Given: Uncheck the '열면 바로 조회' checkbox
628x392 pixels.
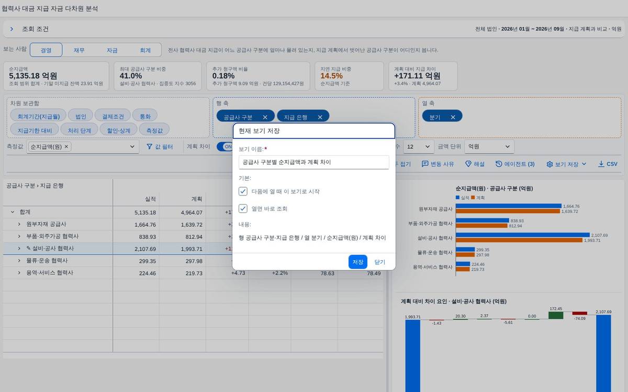Looking at the screenshot, I should pos(243,209).
